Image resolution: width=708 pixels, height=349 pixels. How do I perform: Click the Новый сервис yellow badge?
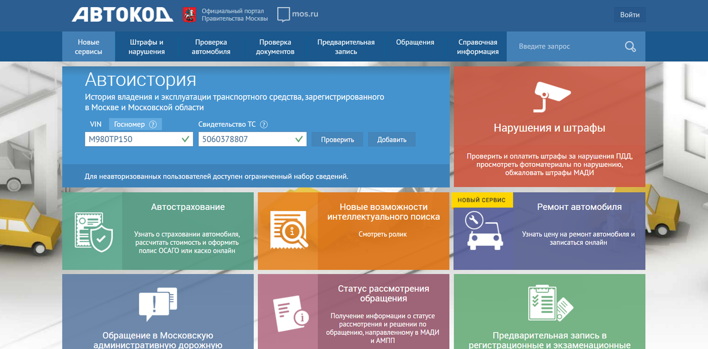pos(482,200)
